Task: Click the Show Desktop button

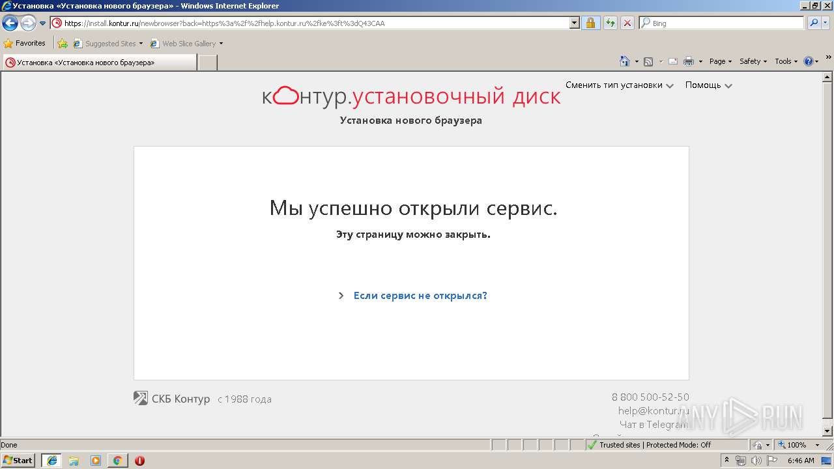Action: coord(827,461)
